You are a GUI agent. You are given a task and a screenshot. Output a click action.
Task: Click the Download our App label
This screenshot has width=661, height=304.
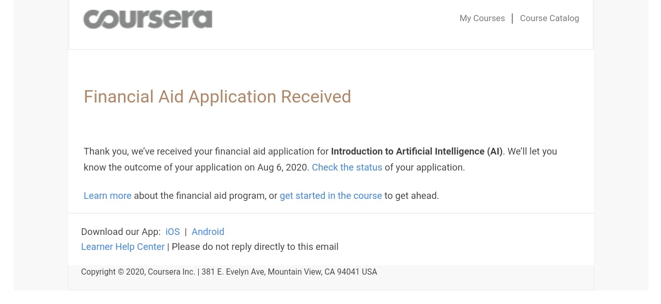[121, 232]
